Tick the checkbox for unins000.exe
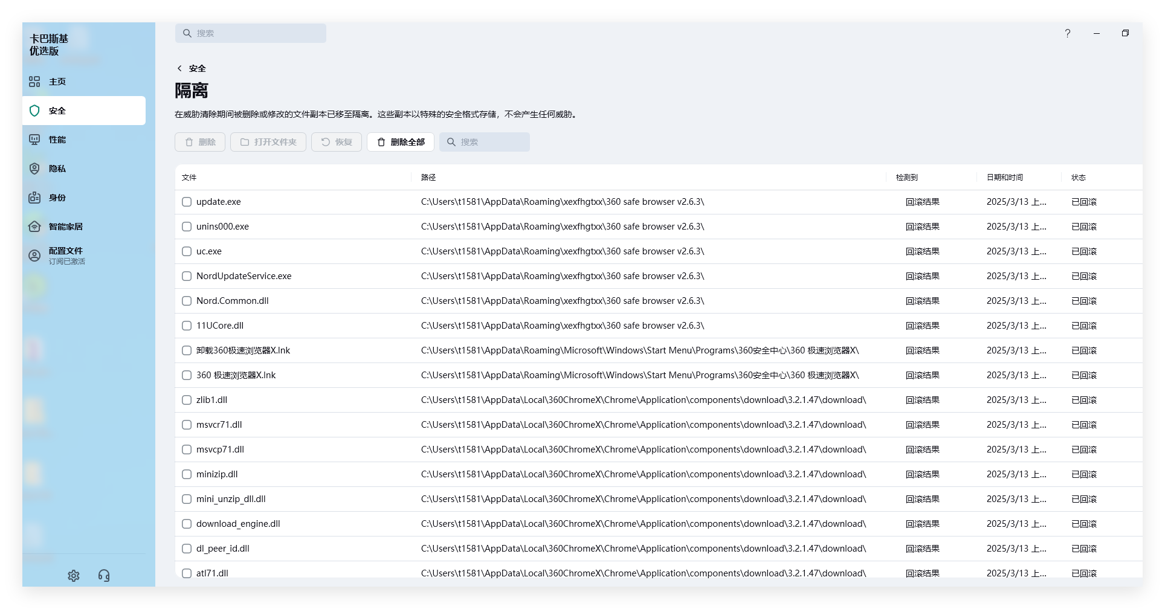Screen dimensions: 1165x609 point(187,227)
